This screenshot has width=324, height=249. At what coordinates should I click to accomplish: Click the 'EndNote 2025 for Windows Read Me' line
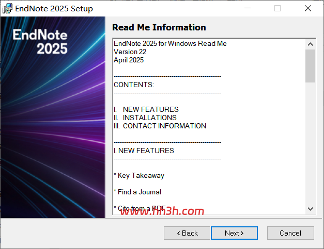tap(170, 43)
